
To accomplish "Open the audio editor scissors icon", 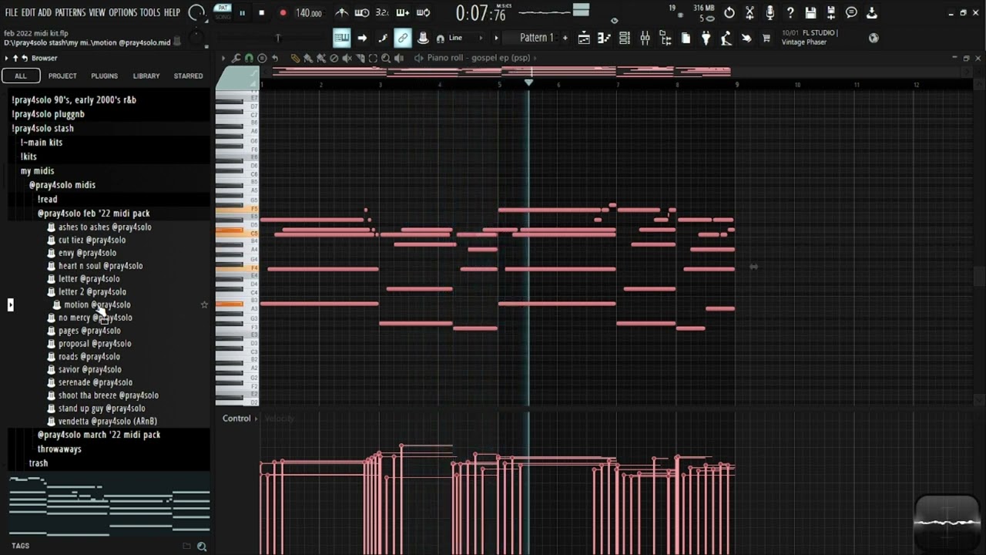I will coord(750,13).
